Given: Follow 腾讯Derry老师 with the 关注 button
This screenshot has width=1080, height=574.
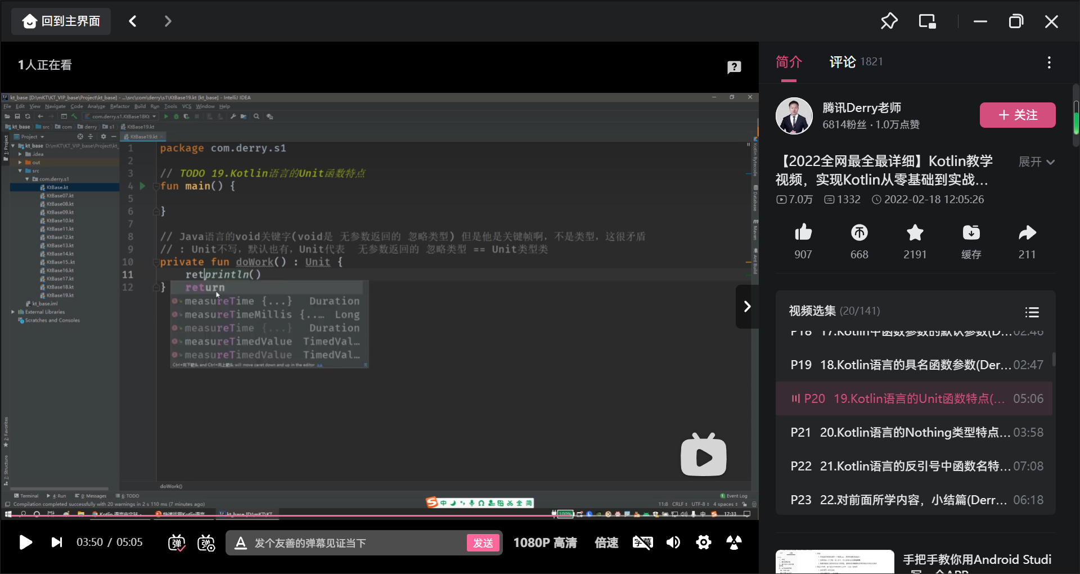Looking at the screenshot, I should 1018,115.
